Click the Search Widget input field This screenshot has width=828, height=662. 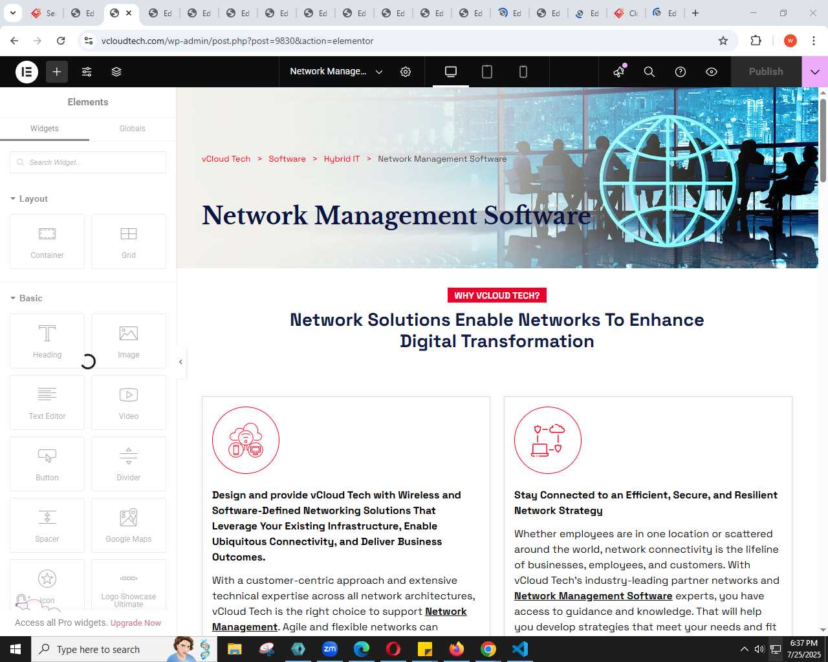point(88,162)
